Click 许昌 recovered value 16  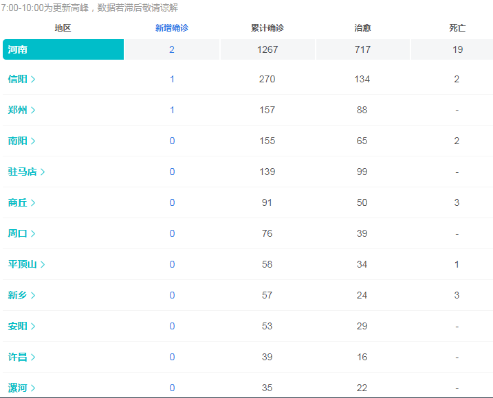pyautogui.click(x=362, y=358)
